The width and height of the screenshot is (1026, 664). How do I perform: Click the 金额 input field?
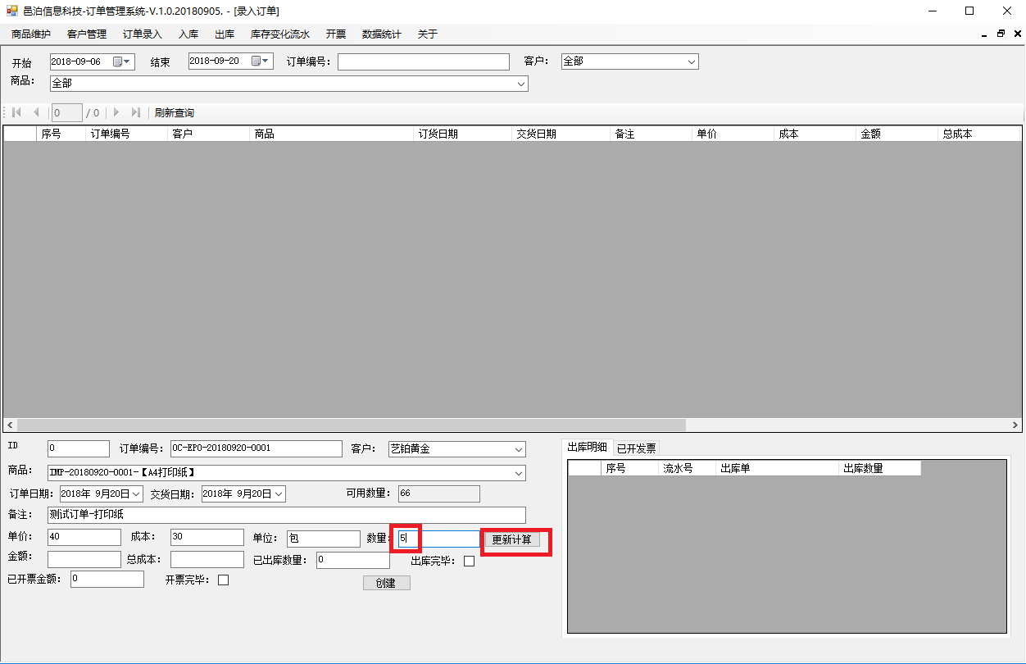coord(84,559)
